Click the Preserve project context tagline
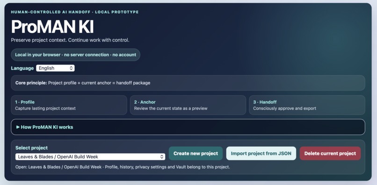Screen dimensions: 377x185 [70, 40]
